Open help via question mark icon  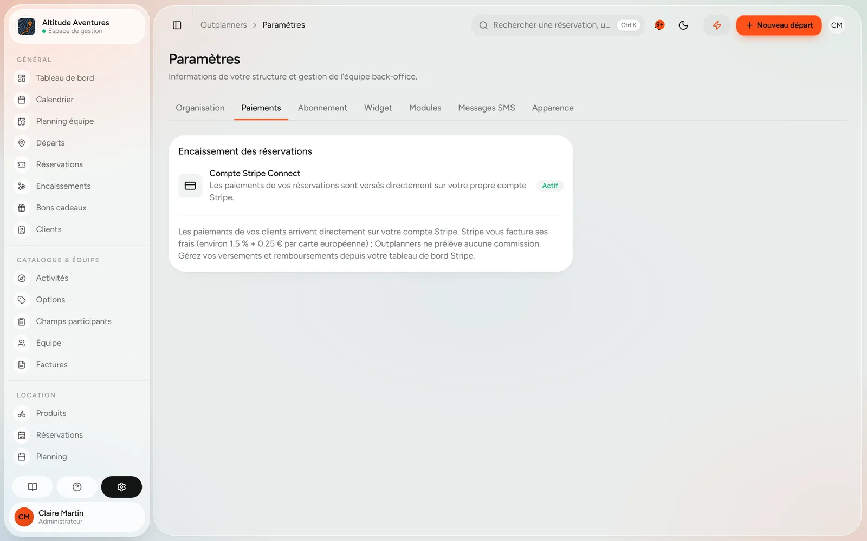coord(77,487)
